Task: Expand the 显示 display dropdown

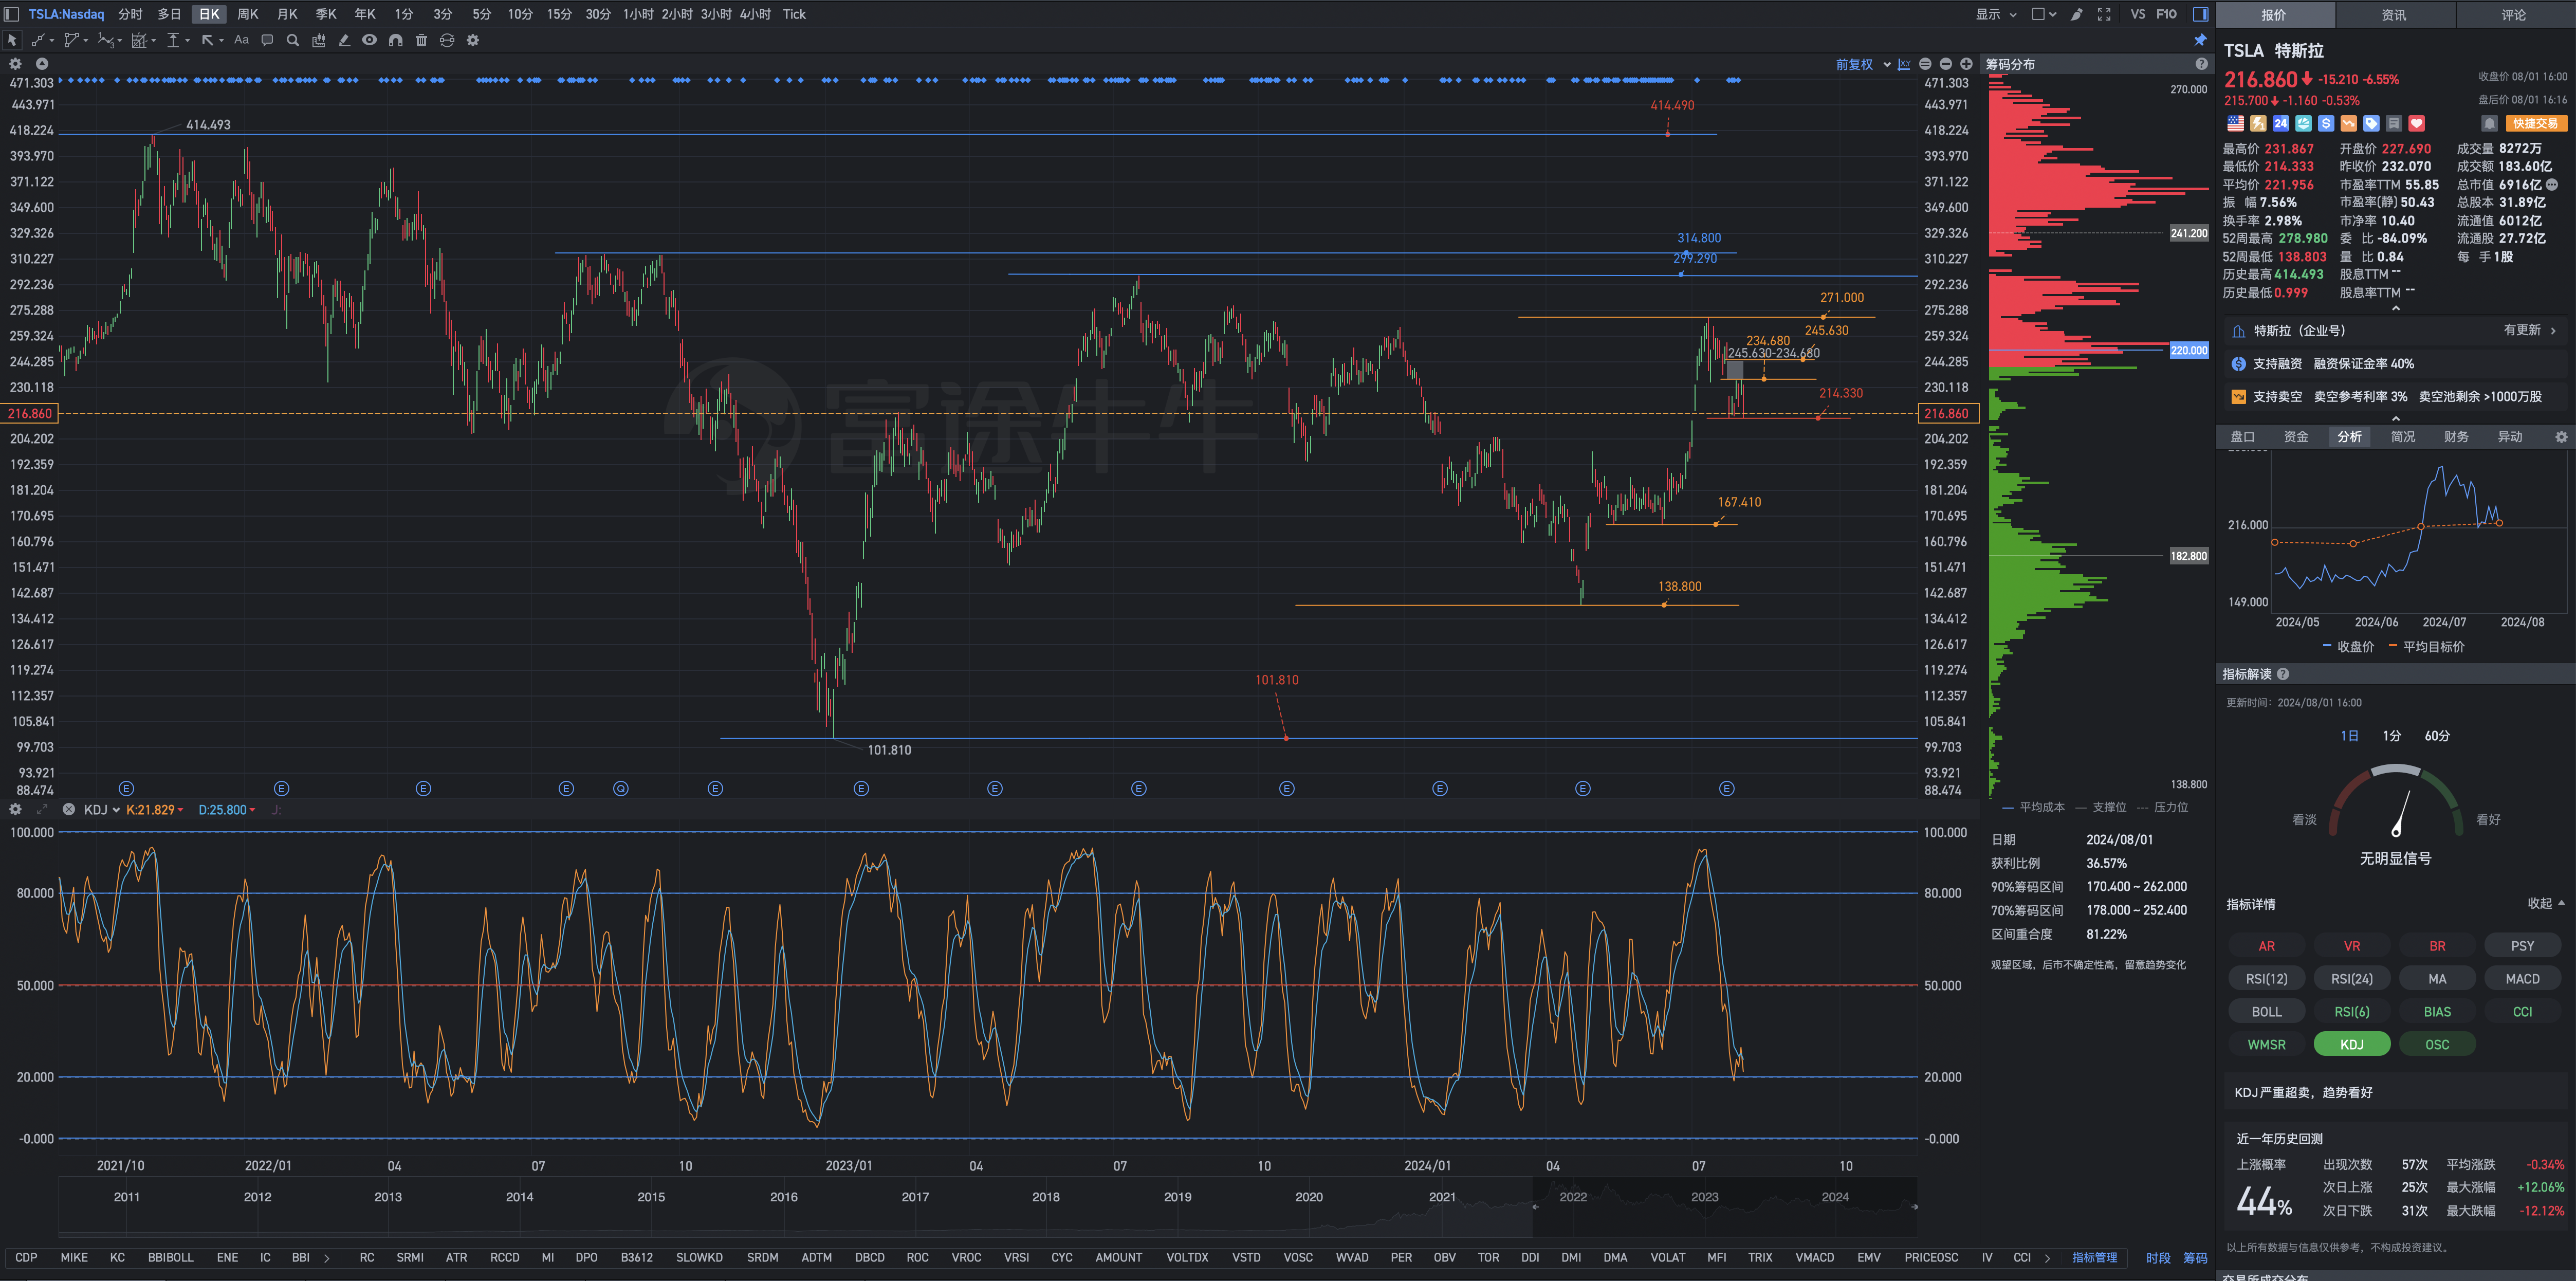Action: point(1997,14)
